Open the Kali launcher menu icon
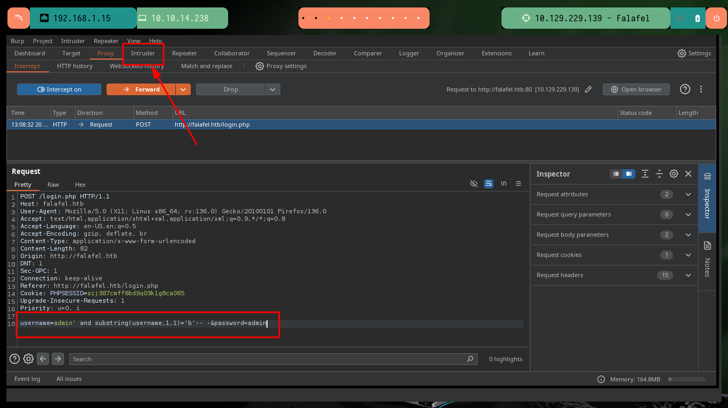Viewport: 728px width, 408px height. tap(18, 18)
